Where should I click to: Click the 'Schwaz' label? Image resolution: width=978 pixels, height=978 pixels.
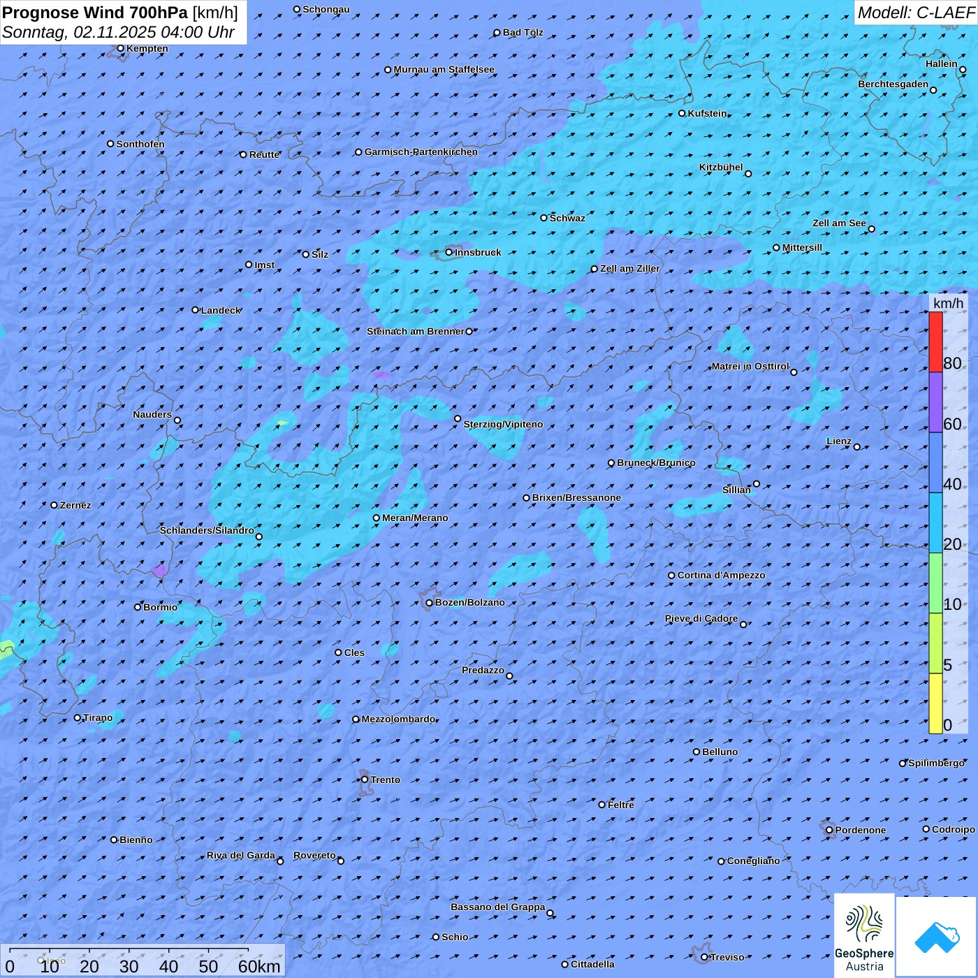click(567, 218)
